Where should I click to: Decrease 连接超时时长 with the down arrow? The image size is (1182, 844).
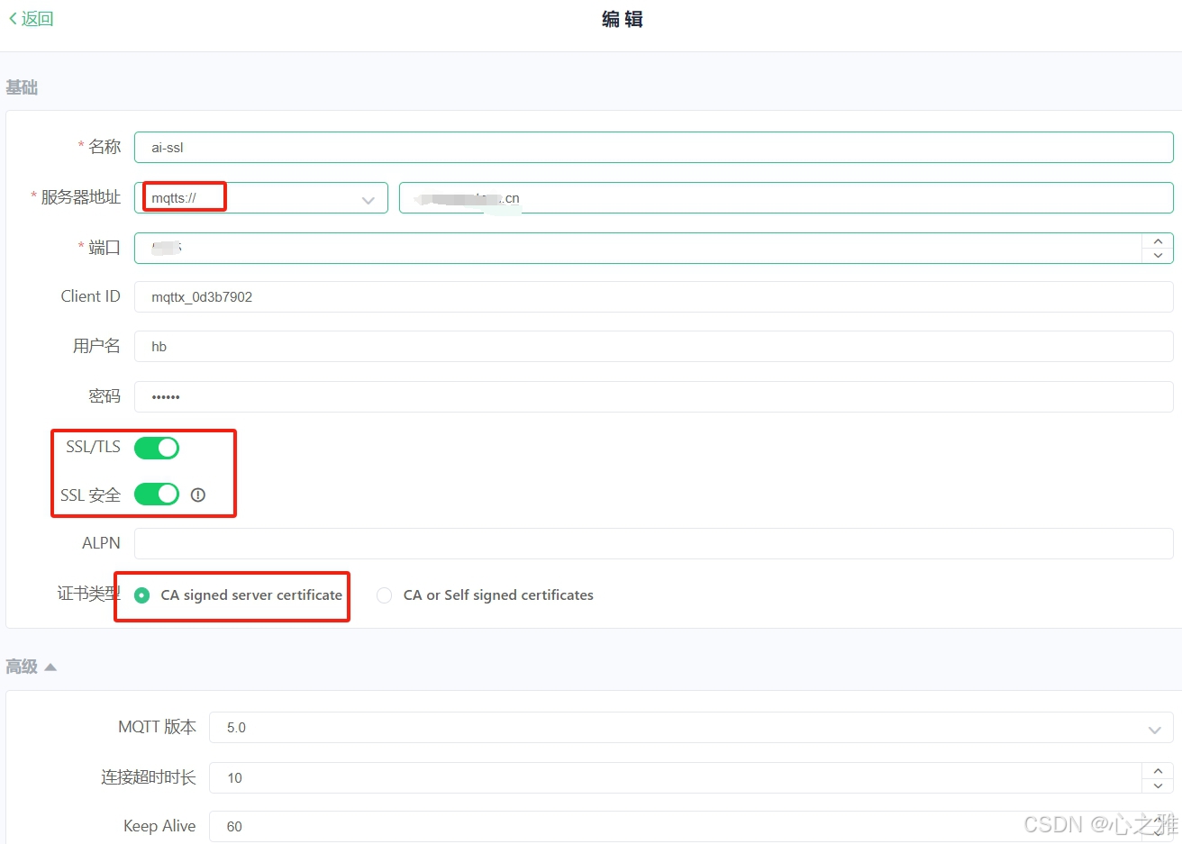(x=1158, y=785)
